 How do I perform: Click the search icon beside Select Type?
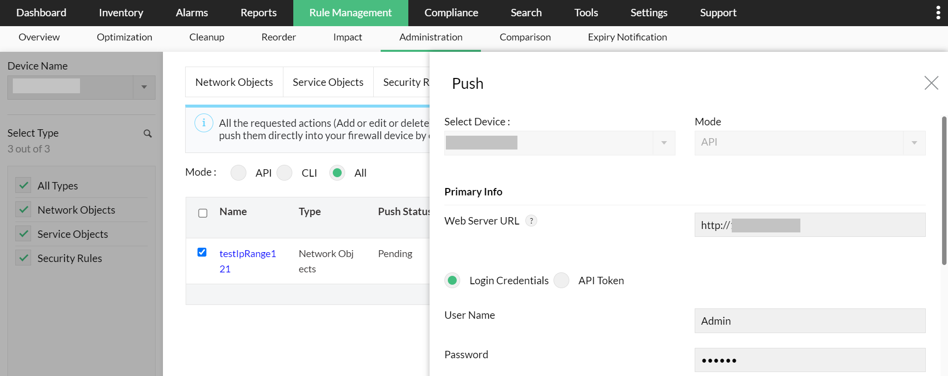click(148, 134)
